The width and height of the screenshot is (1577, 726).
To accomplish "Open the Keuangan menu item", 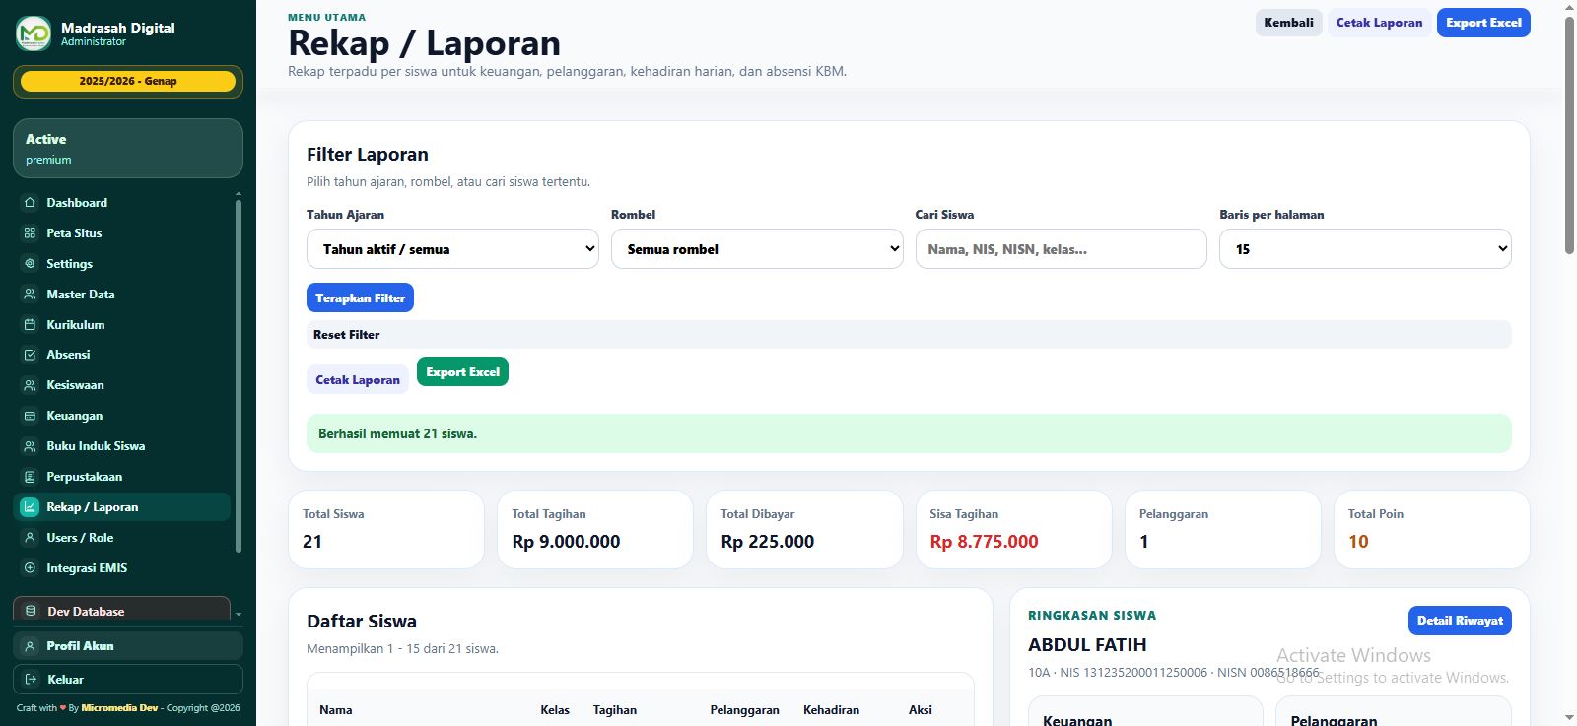I will point(122,416).
